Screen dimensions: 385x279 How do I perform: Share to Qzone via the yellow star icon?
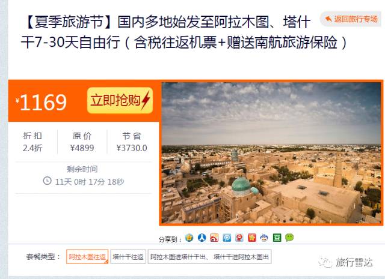pos(189,238)
